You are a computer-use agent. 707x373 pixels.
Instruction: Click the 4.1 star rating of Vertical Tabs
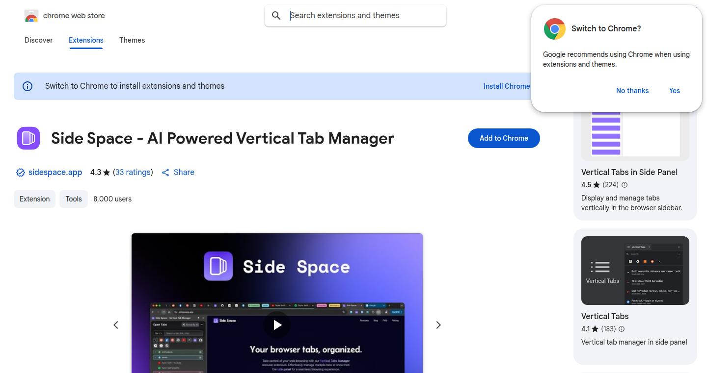[591, 329]
